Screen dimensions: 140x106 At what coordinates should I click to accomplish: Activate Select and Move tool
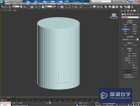tap(36, 7)
